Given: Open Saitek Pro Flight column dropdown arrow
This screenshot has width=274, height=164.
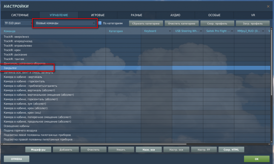Looking at the screenshot, I should coord(232,31).
